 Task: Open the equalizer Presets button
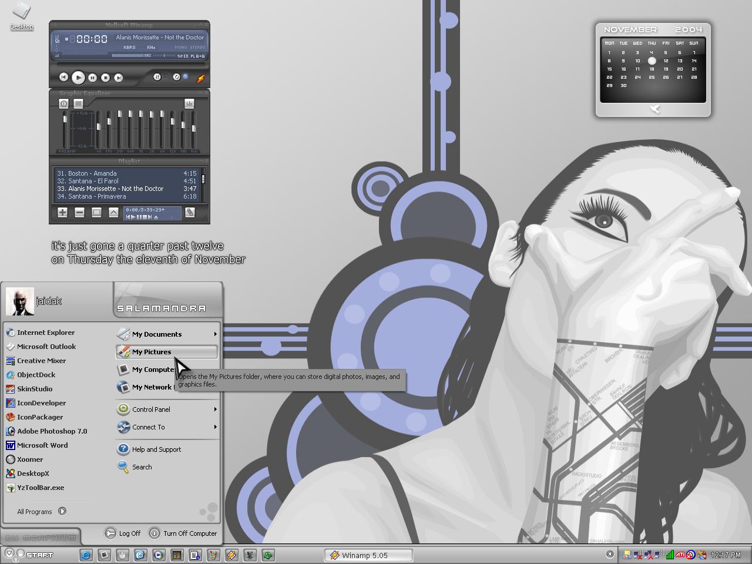tap(189, 103)
